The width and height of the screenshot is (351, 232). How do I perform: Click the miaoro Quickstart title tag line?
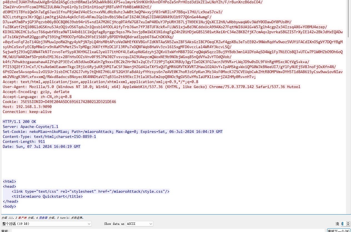tap(47, 196)
